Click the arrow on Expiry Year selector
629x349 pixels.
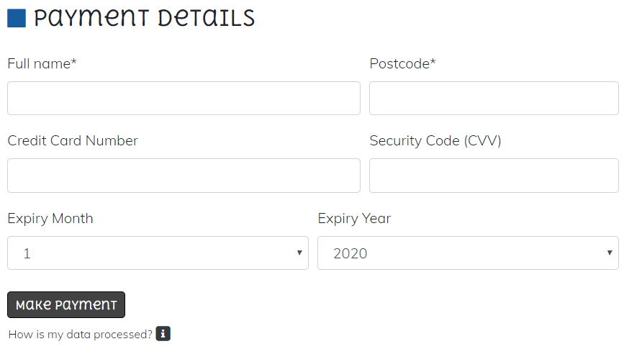610,253
